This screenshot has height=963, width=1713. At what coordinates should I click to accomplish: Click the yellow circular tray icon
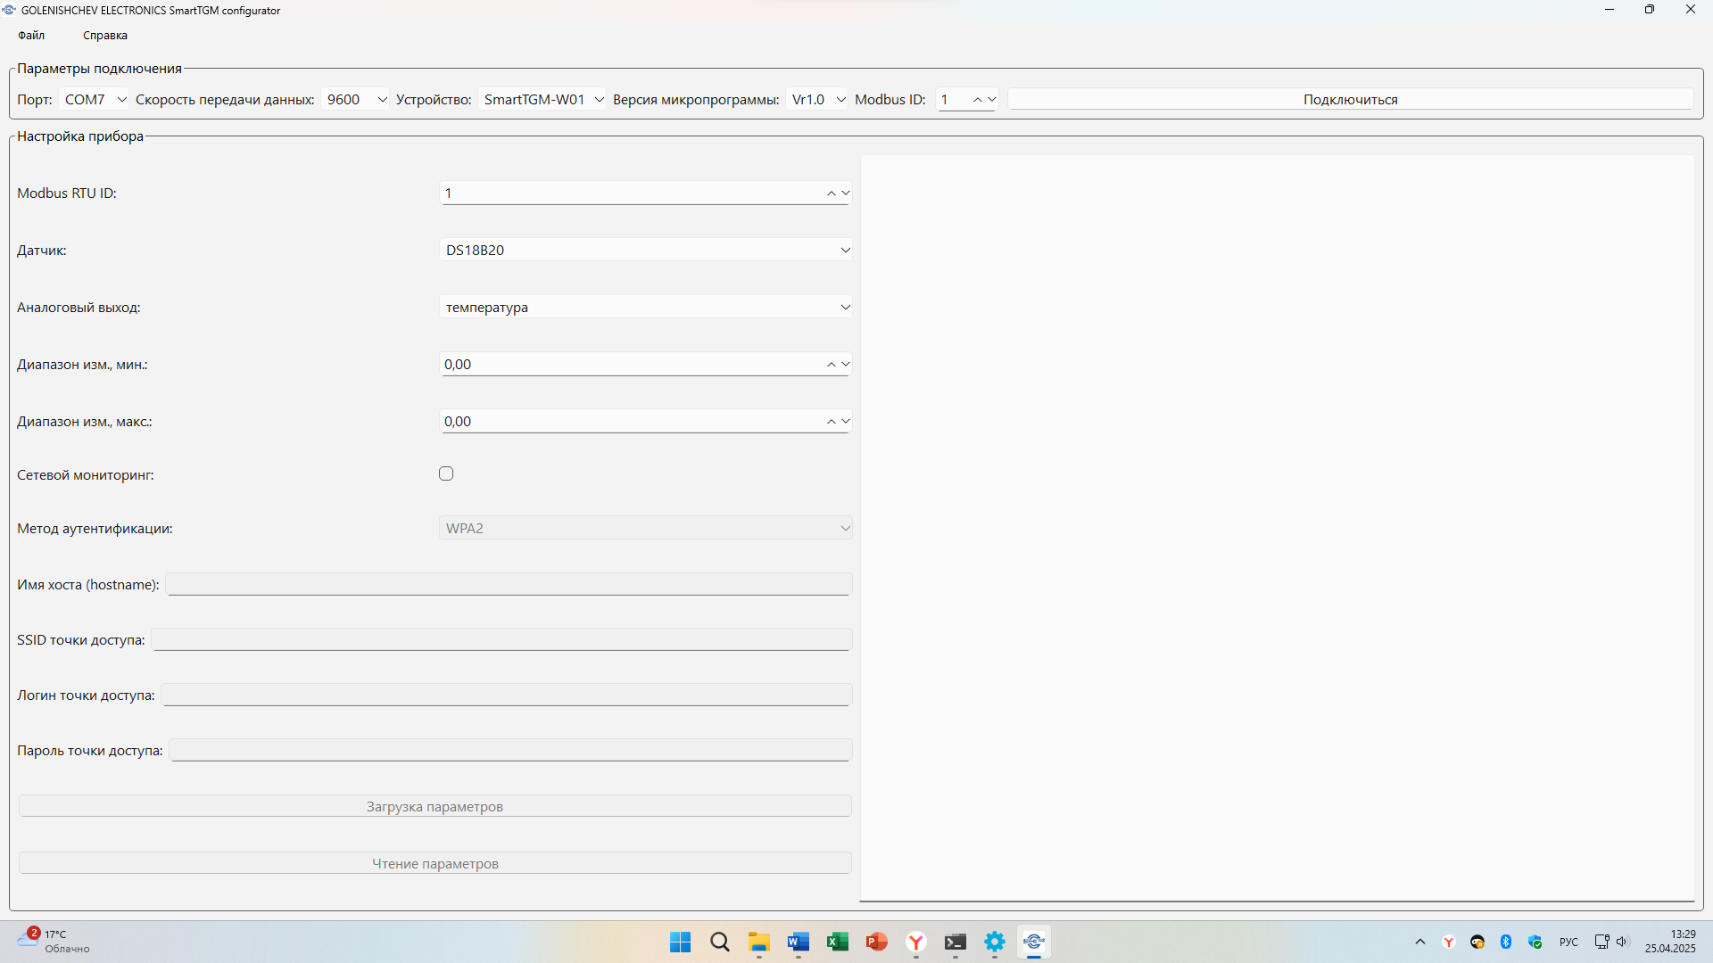1477,942
